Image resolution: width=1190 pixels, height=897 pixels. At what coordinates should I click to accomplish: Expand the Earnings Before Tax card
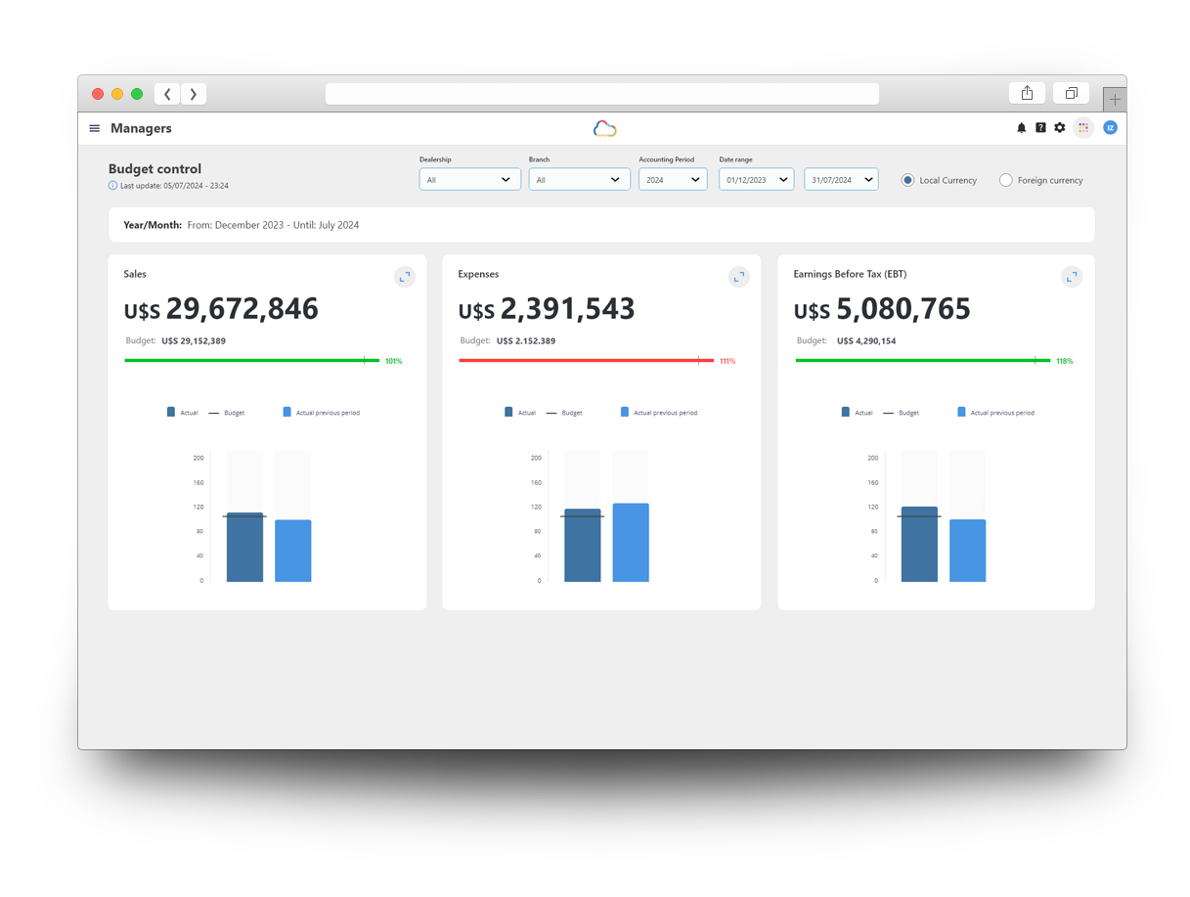[1072, 277]
